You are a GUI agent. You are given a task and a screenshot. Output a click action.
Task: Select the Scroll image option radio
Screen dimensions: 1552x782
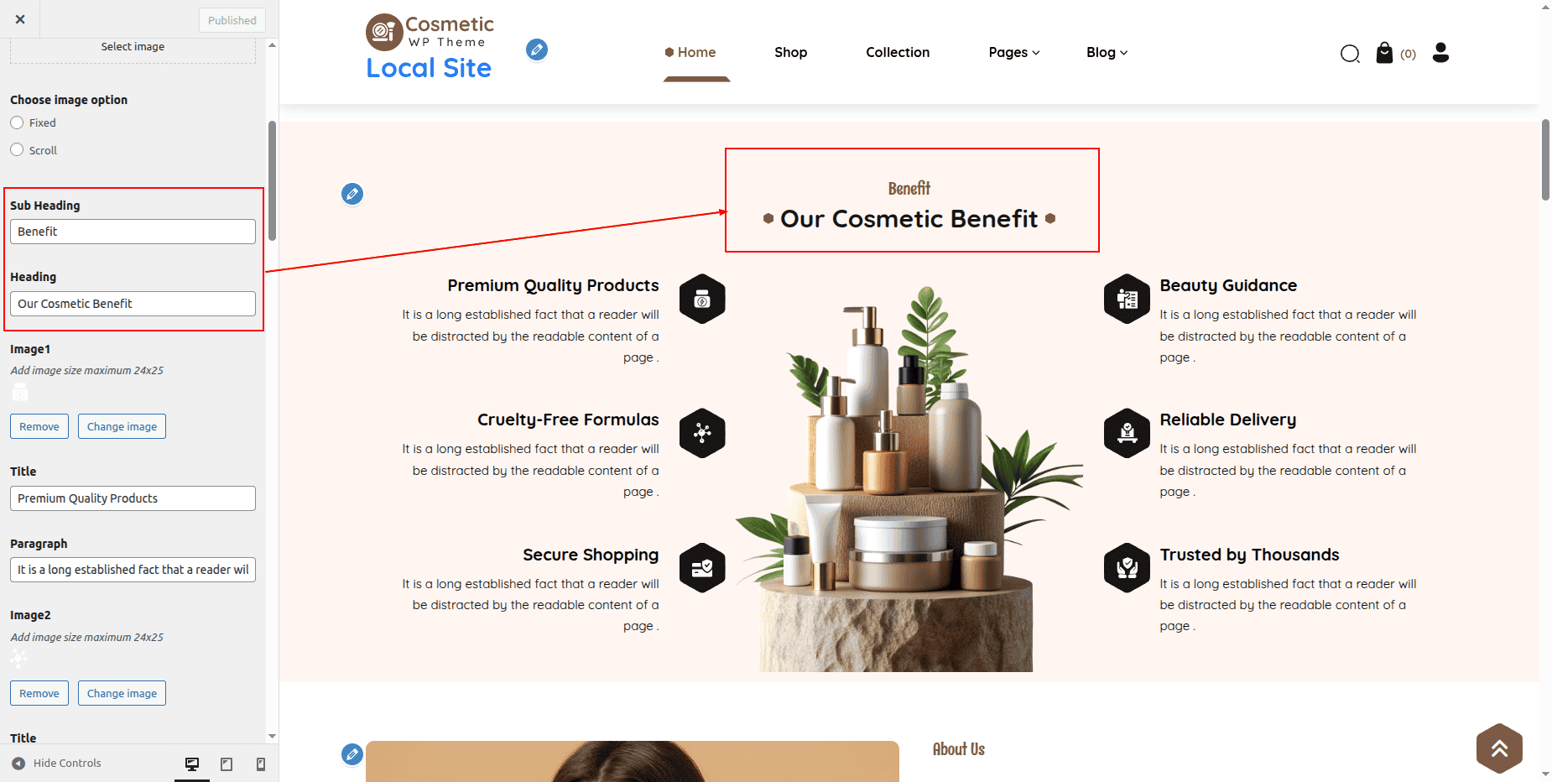[17, 150]
